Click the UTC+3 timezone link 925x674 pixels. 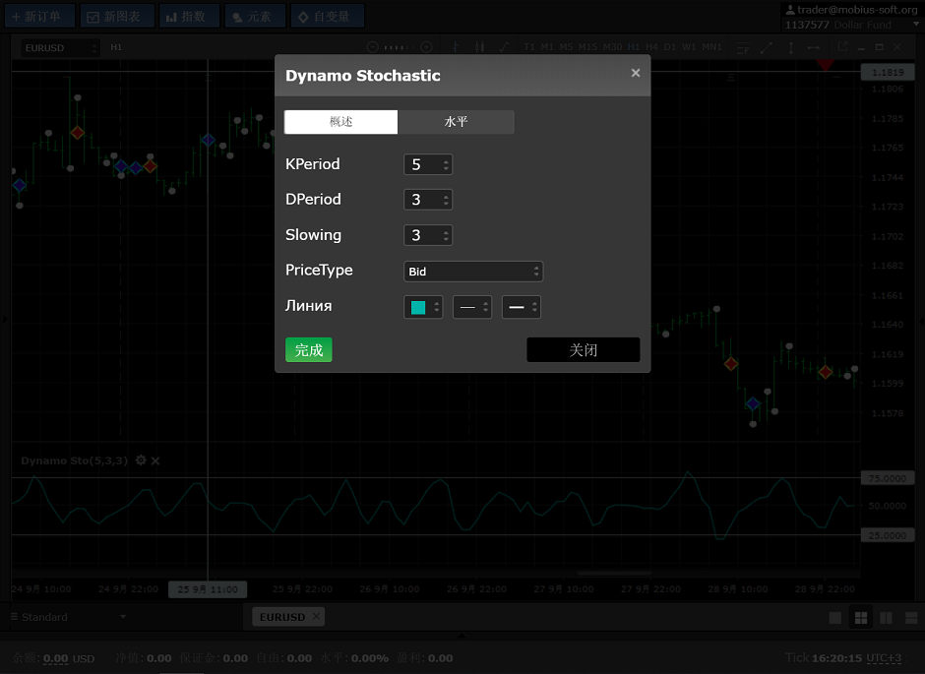click(884, 657)
